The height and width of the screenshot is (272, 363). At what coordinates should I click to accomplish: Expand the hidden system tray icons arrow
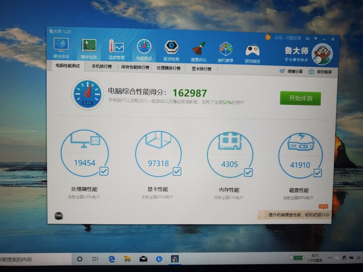click(x=330, y=258)
